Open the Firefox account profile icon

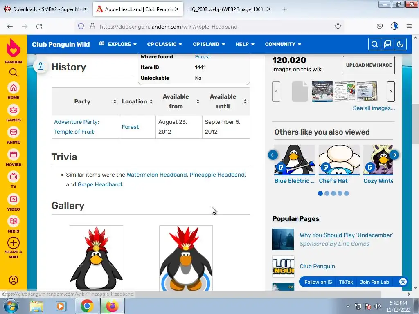pos(394,27)
